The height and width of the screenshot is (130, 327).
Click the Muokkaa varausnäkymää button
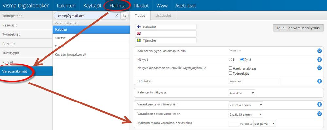tap(298, 28)
